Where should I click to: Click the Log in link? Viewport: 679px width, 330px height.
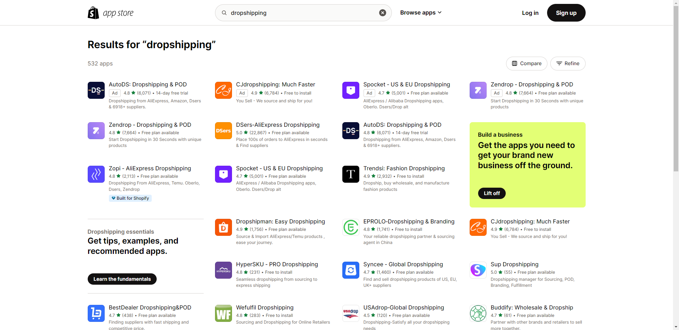530,13
